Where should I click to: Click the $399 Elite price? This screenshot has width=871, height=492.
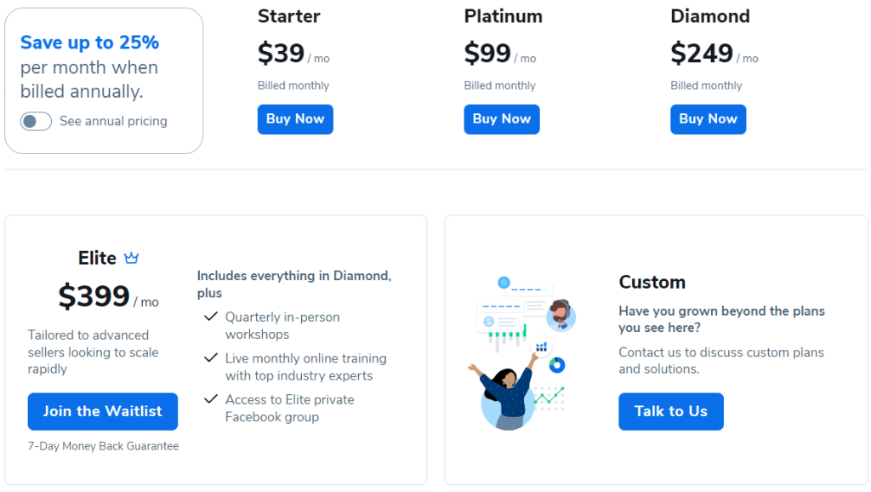click(94, 295)
